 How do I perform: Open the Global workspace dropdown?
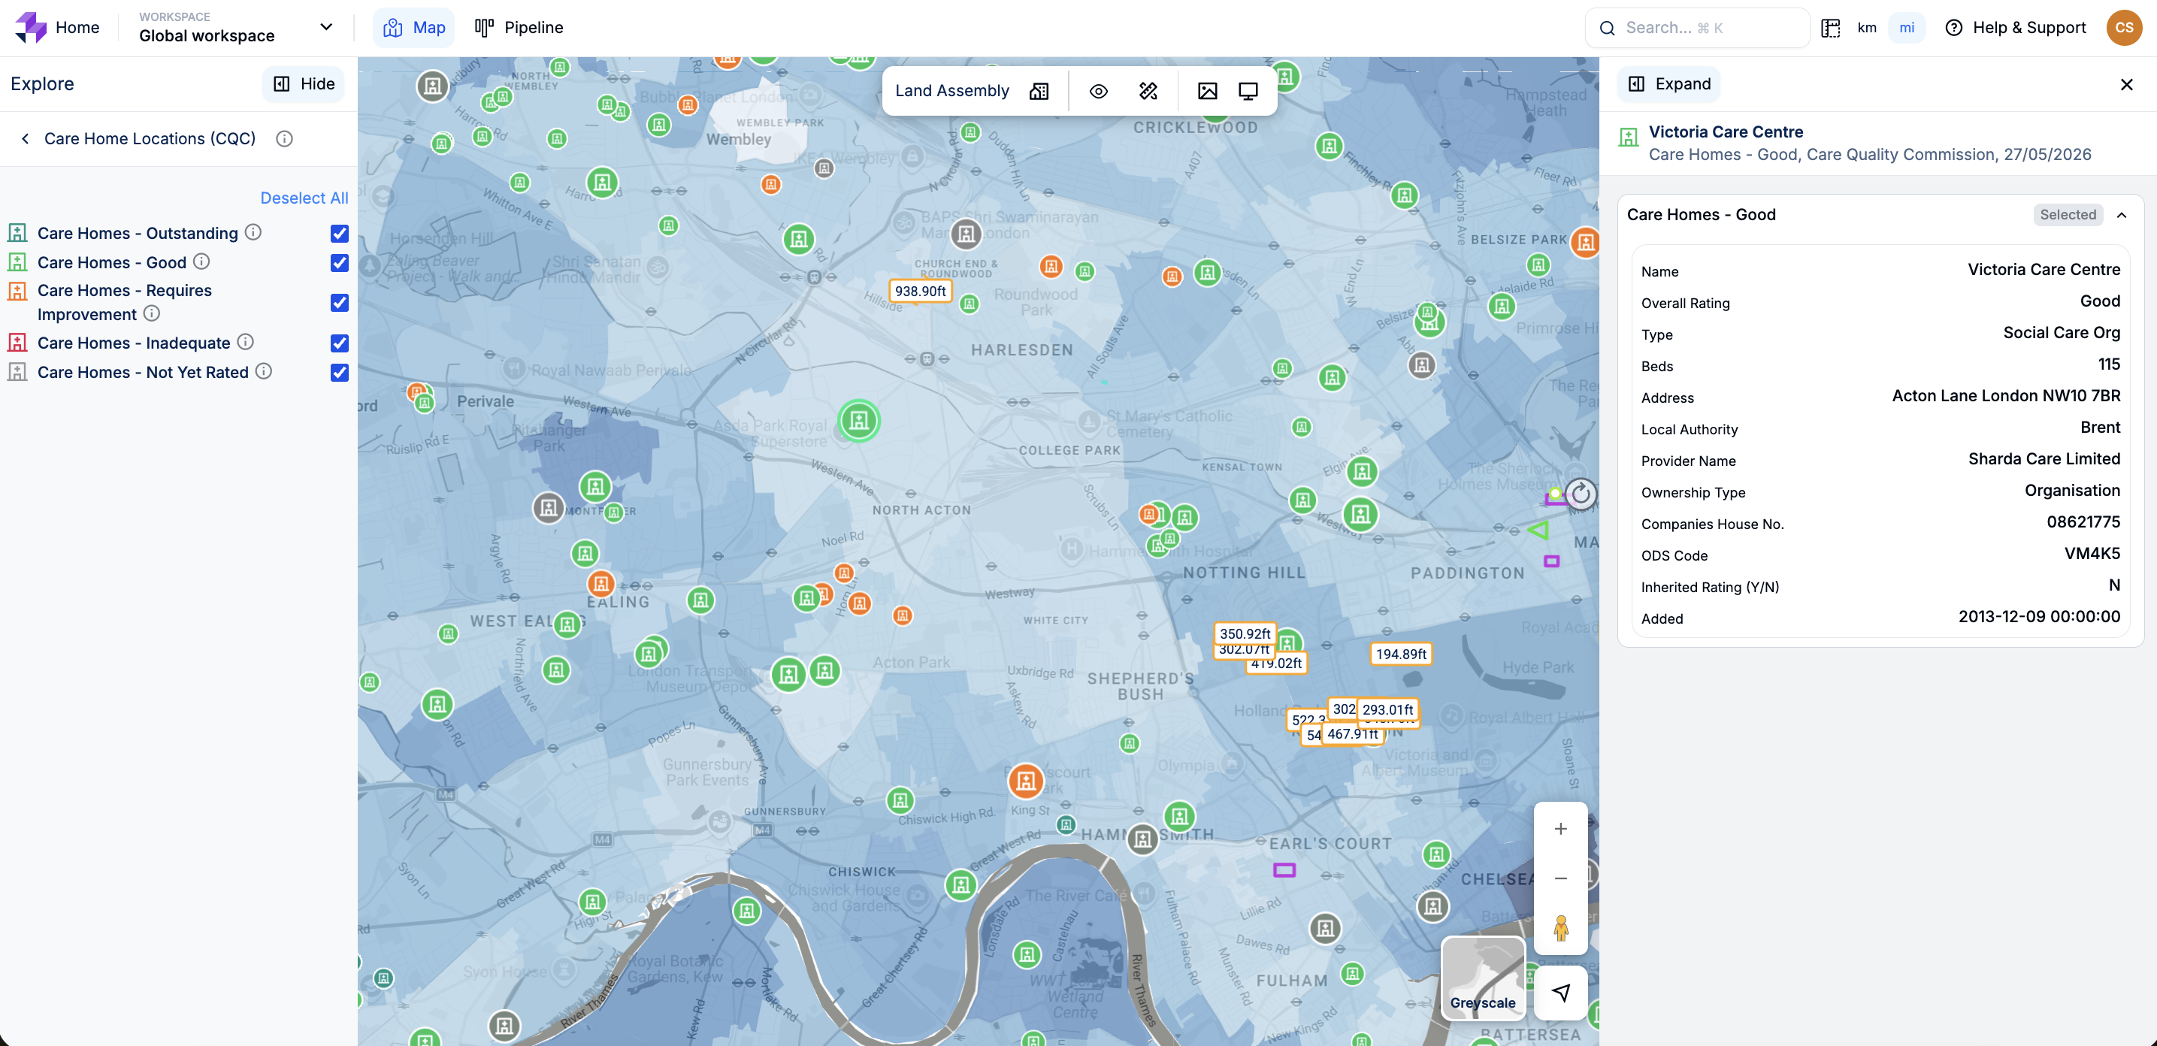[x=236, y=28]
